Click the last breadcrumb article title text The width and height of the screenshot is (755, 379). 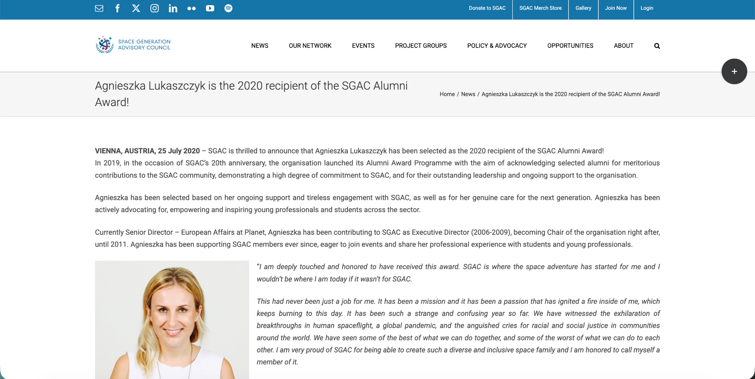click(x=571, y=94)
